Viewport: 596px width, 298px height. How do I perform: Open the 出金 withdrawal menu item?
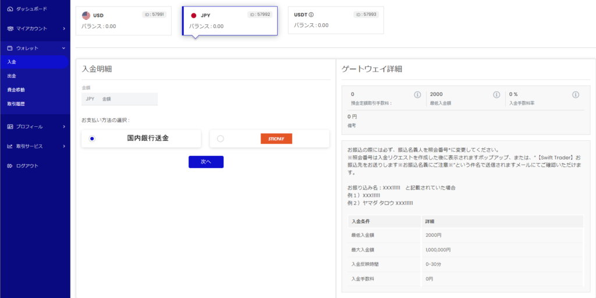12,76
